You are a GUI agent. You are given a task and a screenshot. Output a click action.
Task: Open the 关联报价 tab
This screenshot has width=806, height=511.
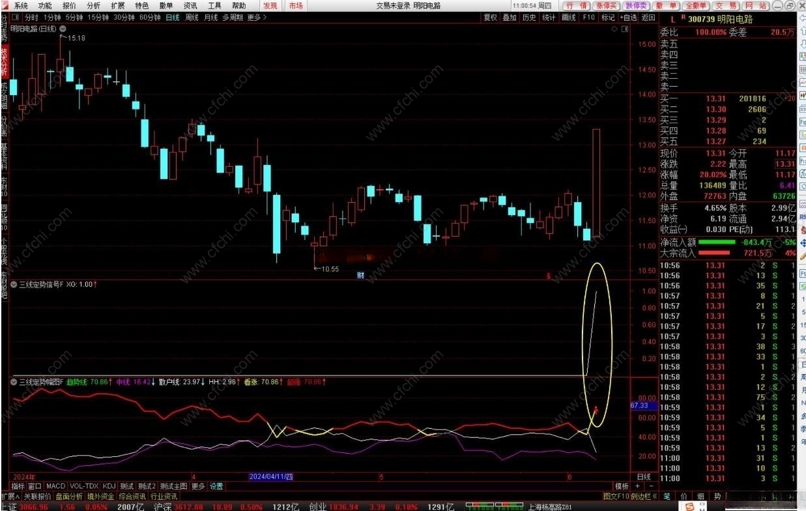coord(37,497)
